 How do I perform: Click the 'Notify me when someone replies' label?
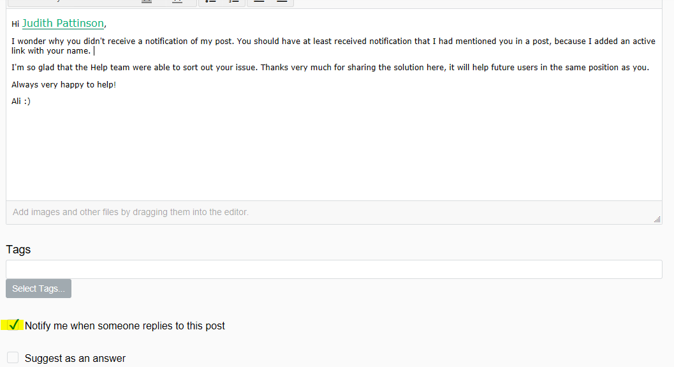pyautogui.click(x=124, y=326)
